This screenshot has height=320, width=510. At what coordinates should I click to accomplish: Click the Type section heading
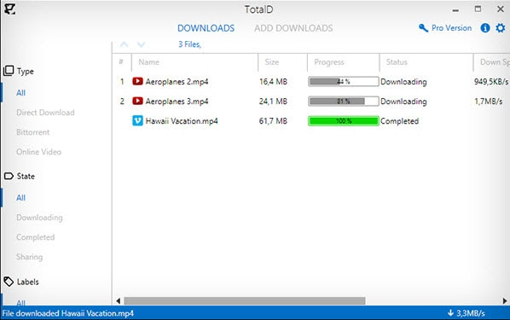[x=26, y=72]
